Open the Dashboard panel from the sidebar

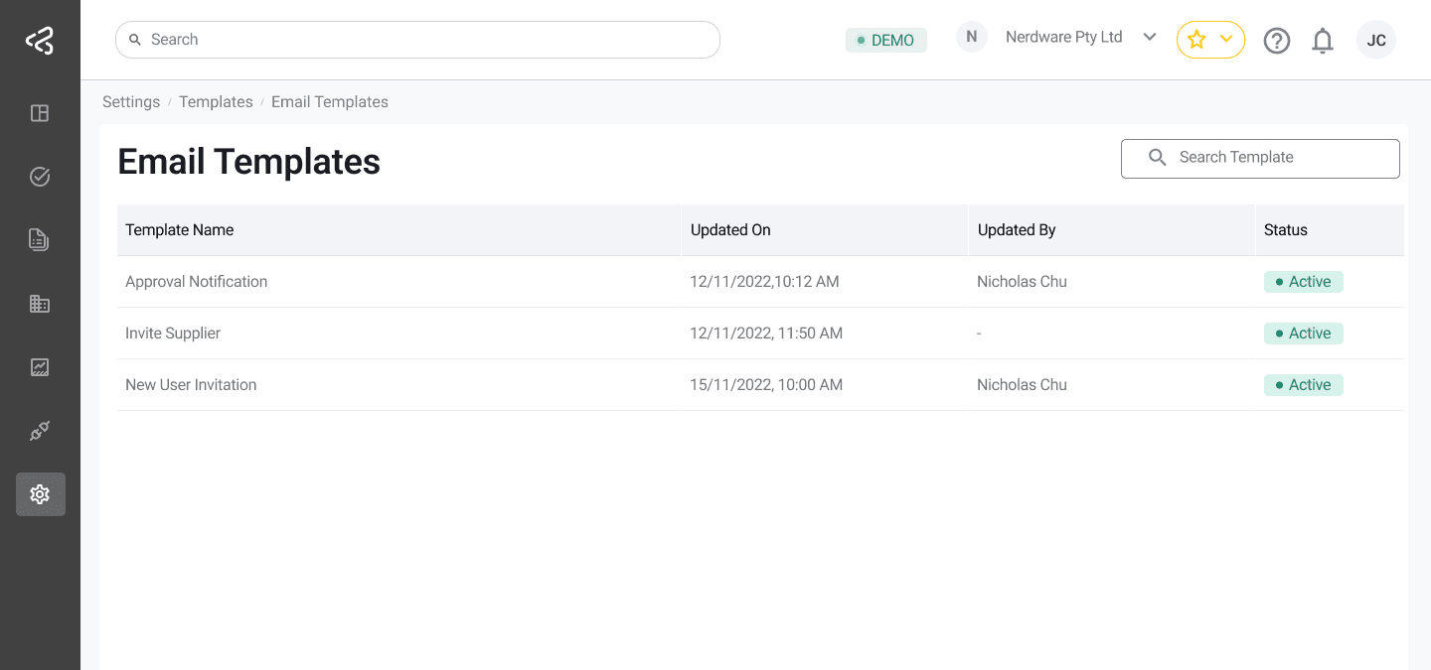click(40, 112)
